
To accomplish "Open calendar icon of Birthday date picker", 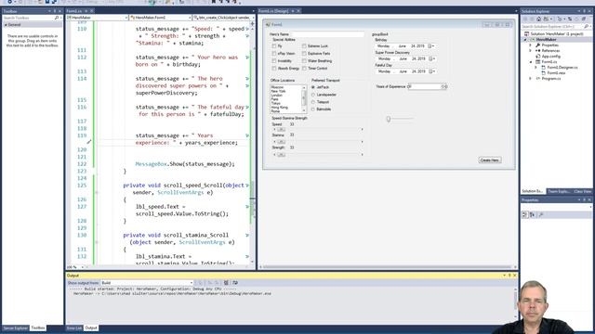I will point(430,46).
